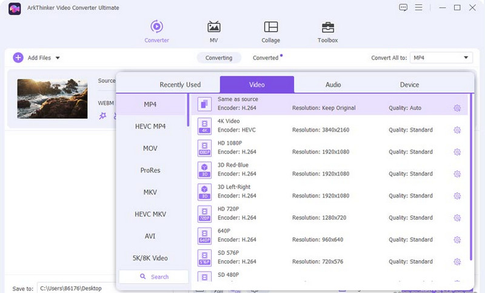Switch to the Video tab
The width and height of the screenshot is (485, 293).
tap(256, 84)
